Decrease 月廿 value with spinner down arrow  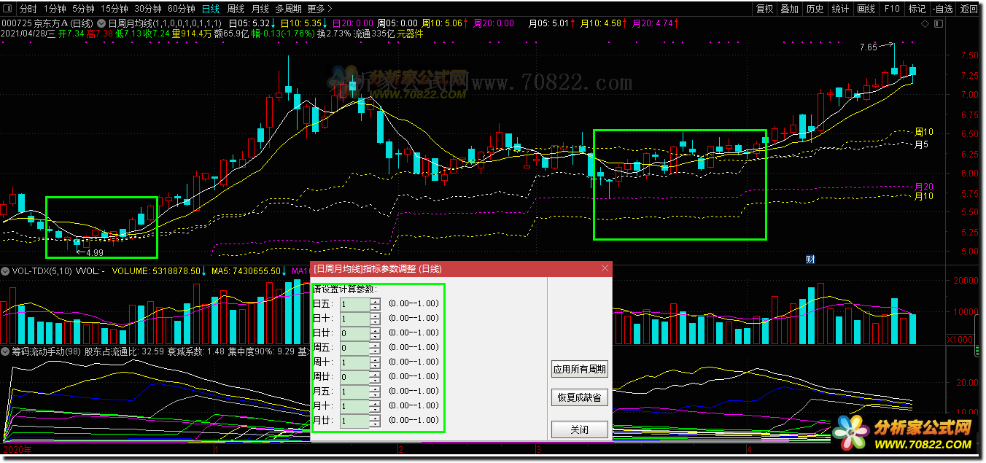point(376,424)
